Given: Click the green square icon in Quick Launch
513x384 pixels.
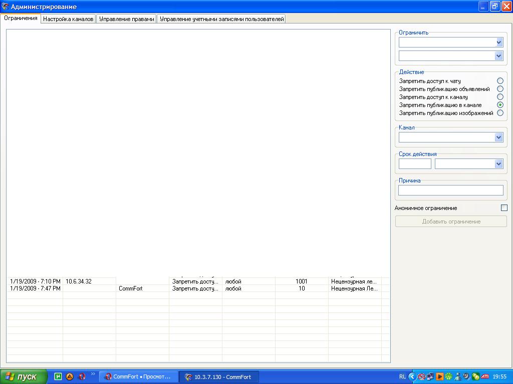Looking at the screenshot, I should 58,376.
